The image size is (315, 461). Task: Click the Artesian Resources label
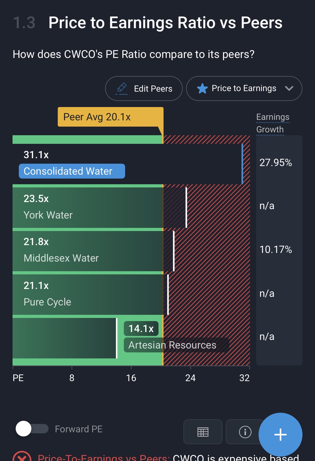click(172, 345)
